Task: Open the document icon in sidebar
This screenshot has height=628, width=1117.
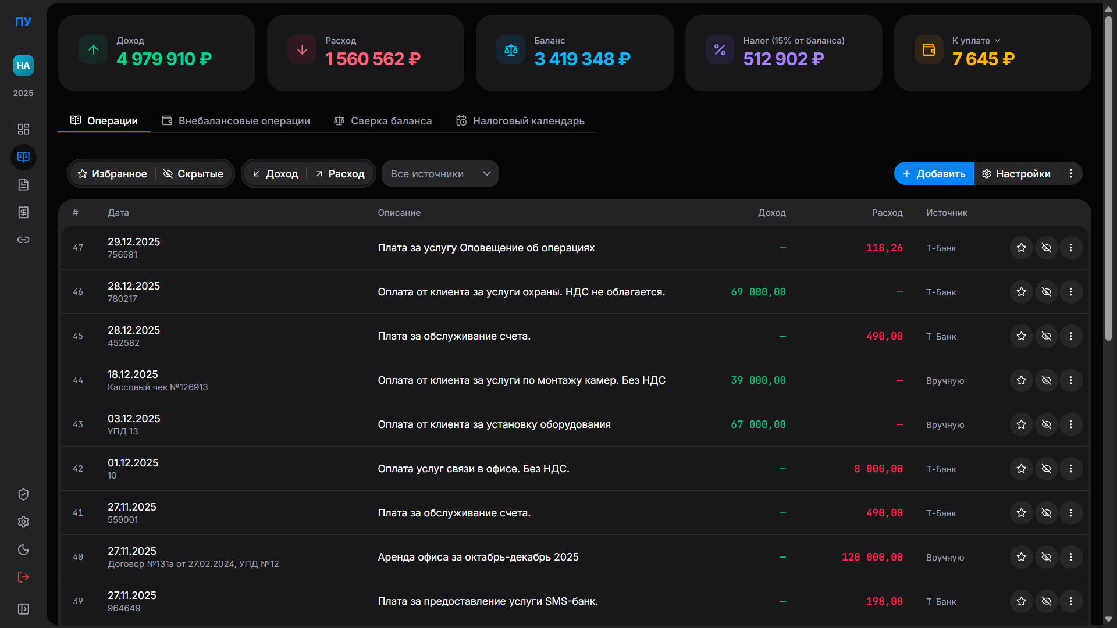Action: click(23, 184)
